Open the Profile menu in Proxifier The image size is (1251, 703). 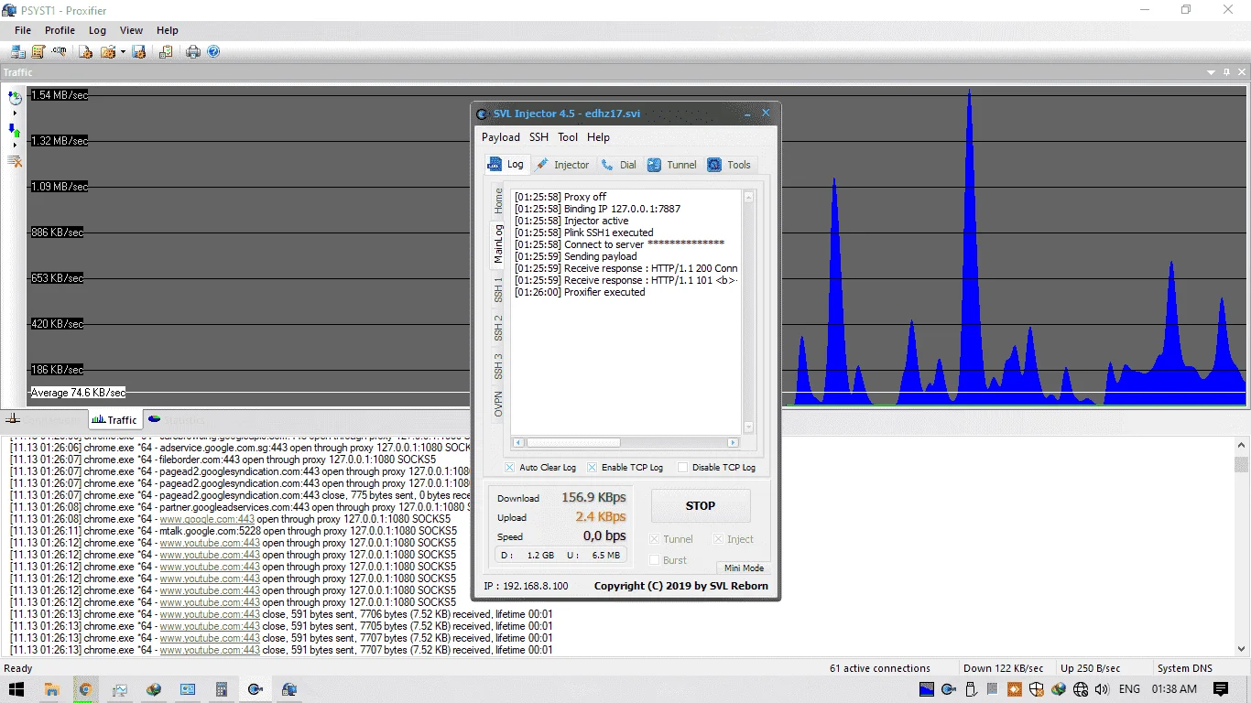(x=60, y=30)
